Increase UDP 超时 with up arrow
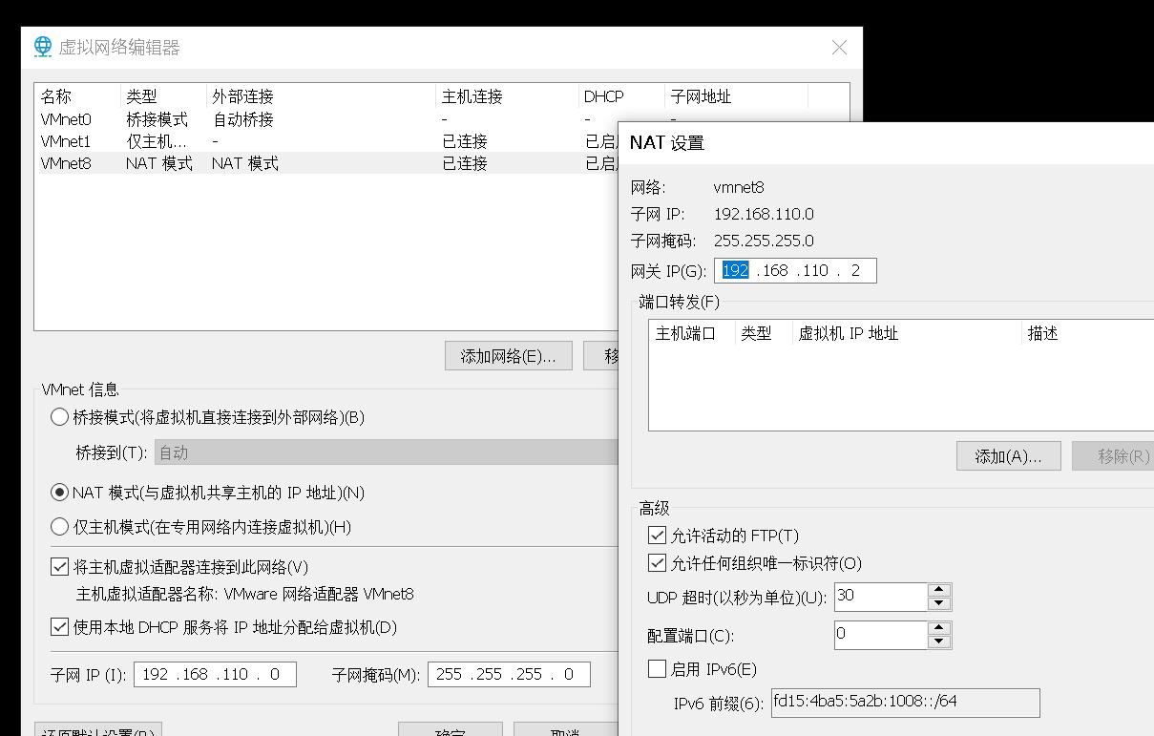The width and height of the screenshot is (1154, 736). tap(939, 591)
